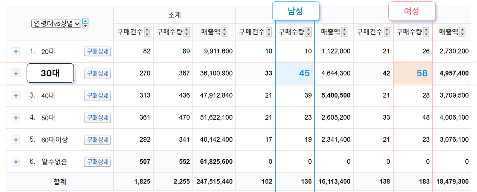
Task: Expand the 20대 row with plus icon
Action: click(x=16, y=51)
